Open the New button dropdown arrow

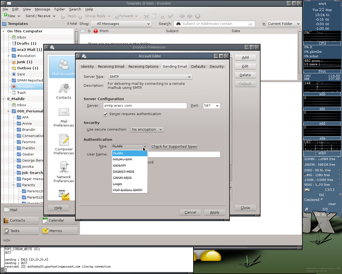coord(19,16)
